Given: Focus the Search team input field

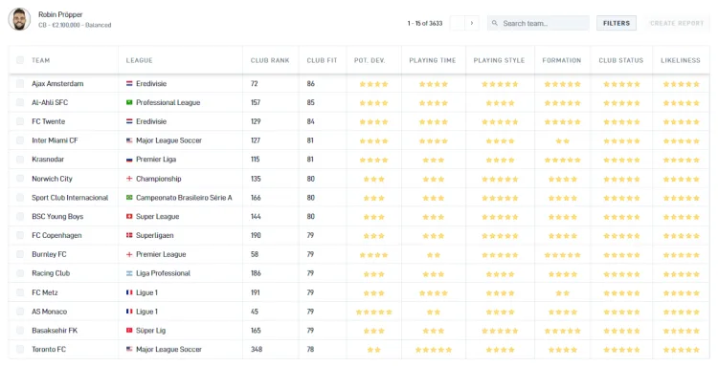Looking at the screenshot, I should pos(538,23).
